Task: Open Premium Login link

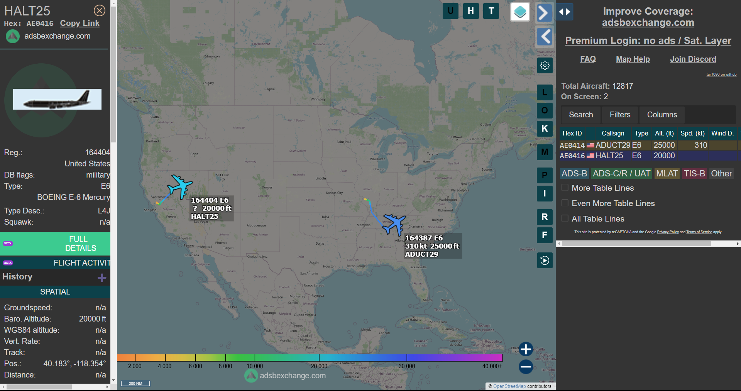Action: (x=648, y=41)
